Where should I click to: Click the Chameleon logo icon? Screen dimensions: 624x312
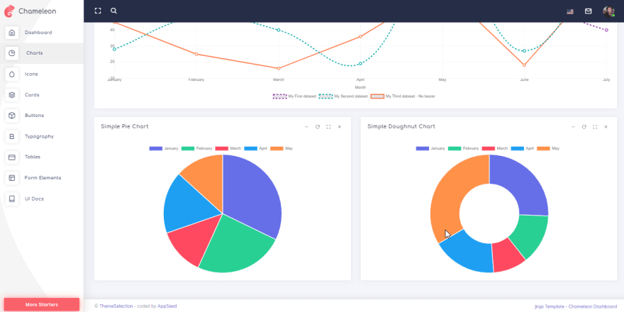[x=9, y=11]
